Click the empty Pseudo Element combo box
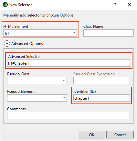This screenshot has width=137, height=141. [37, 98]
